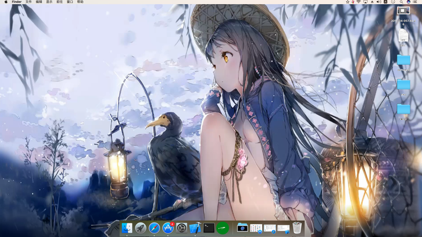
Task: Open the 帮助 (Help) menu
Action: pos(80,2)
